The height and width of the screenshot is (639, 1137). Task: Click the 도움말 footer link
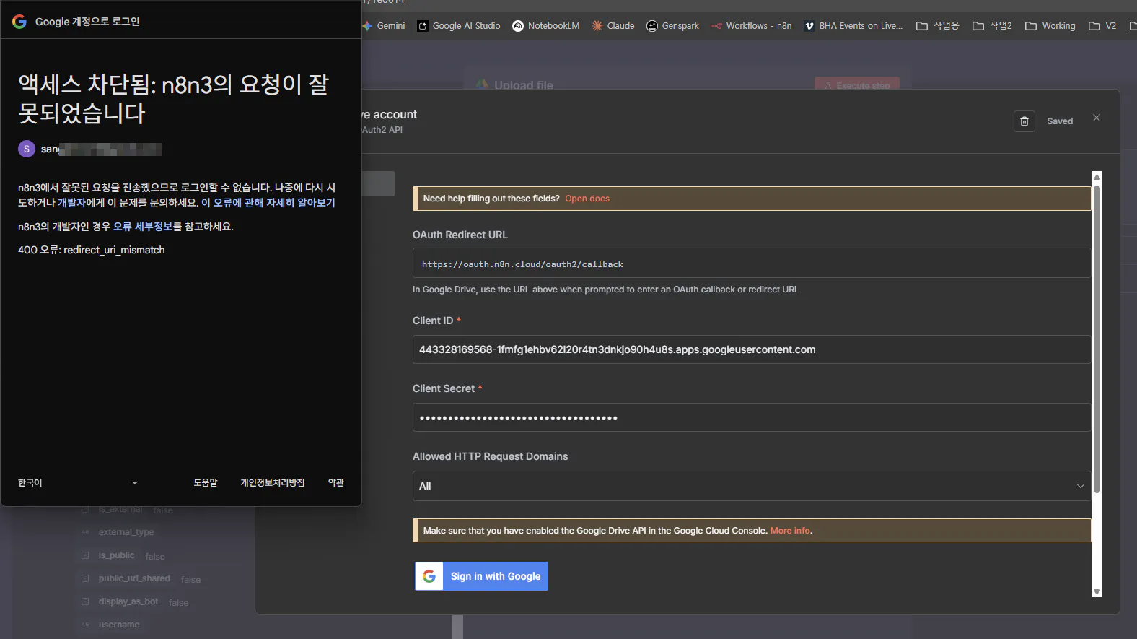coord(206,482)
